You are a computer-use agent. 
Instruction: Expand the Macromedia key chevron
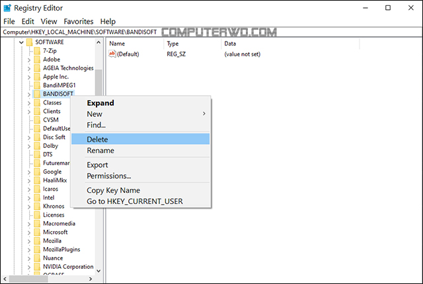point(29,224)
